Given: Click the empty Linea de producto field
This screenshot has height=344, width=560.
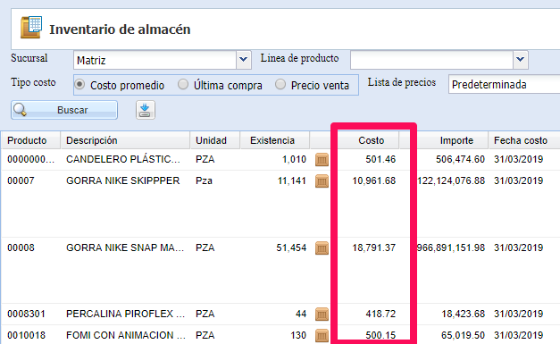Looking at the screenshot, I should [431, 60].
